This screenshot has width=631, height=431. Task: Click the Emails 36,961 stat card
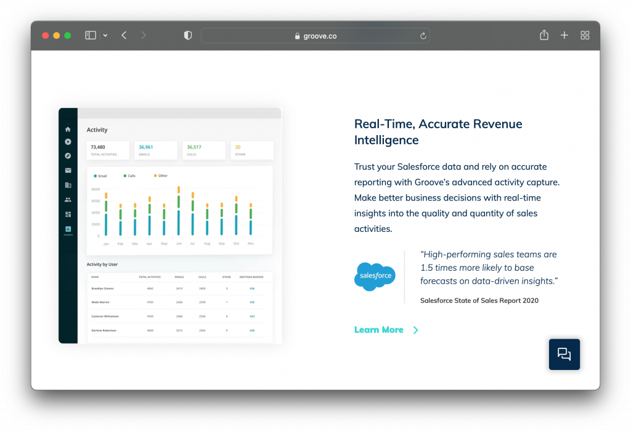(156, 150)
